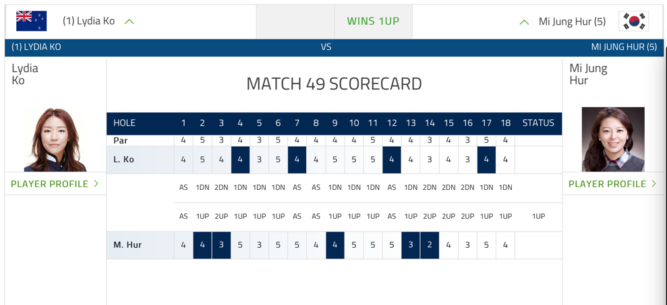This screenshot has height=305, width=667.
Task: Click the New Zealand flag icon
Action: 31,21
